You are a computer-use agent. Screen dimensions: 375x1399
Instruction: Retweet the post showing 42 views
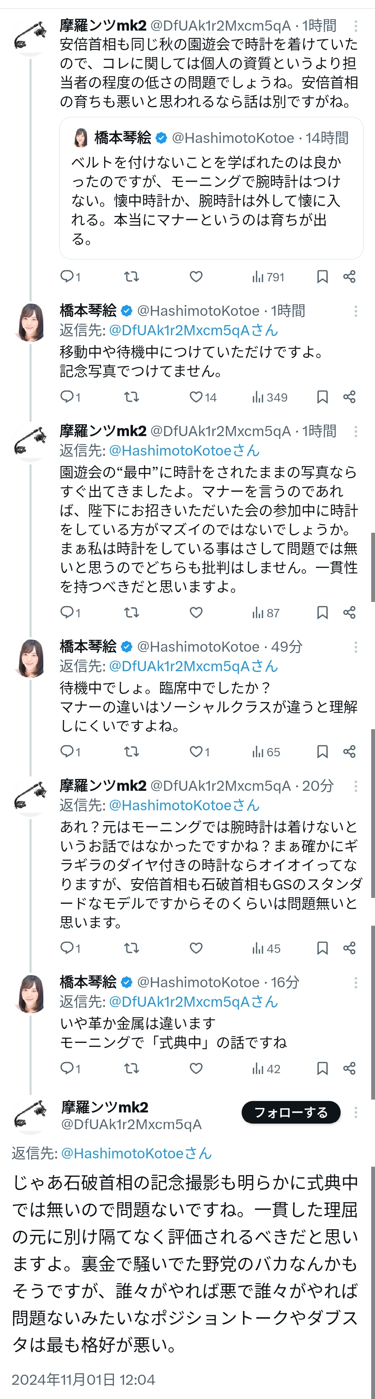131,1068
